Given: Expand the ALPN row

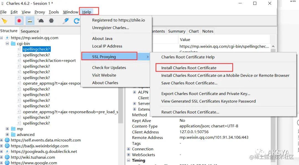Looking at the screenshot, I should coord(135,92).
